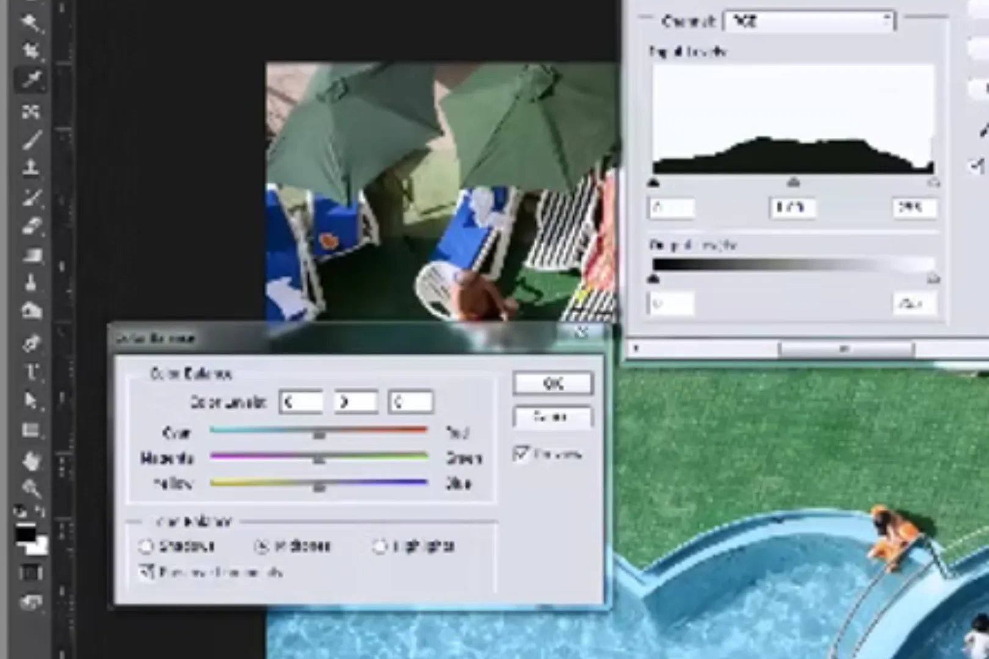The image size is (989, 659).
Task: Toggle the Preserve Luminosity checkbox
Action: [x=147, y=572]
